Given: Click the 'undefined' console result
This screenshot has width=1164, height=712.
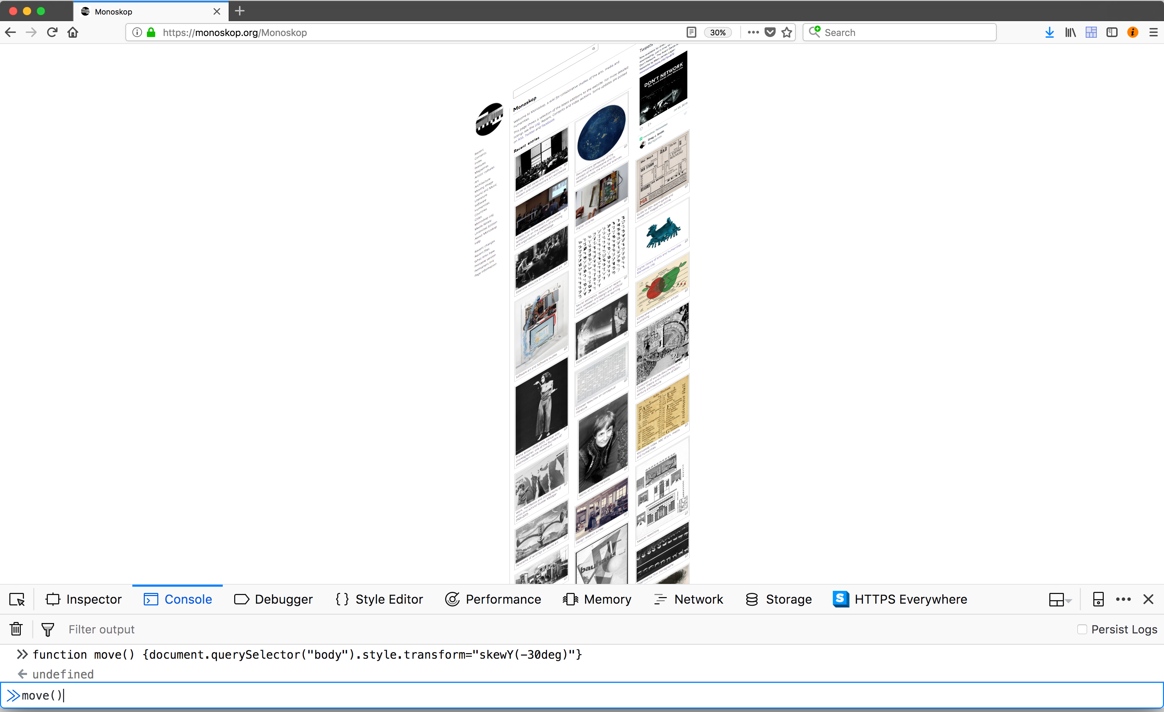Looking at the screenshot, I should pos(63,674).
